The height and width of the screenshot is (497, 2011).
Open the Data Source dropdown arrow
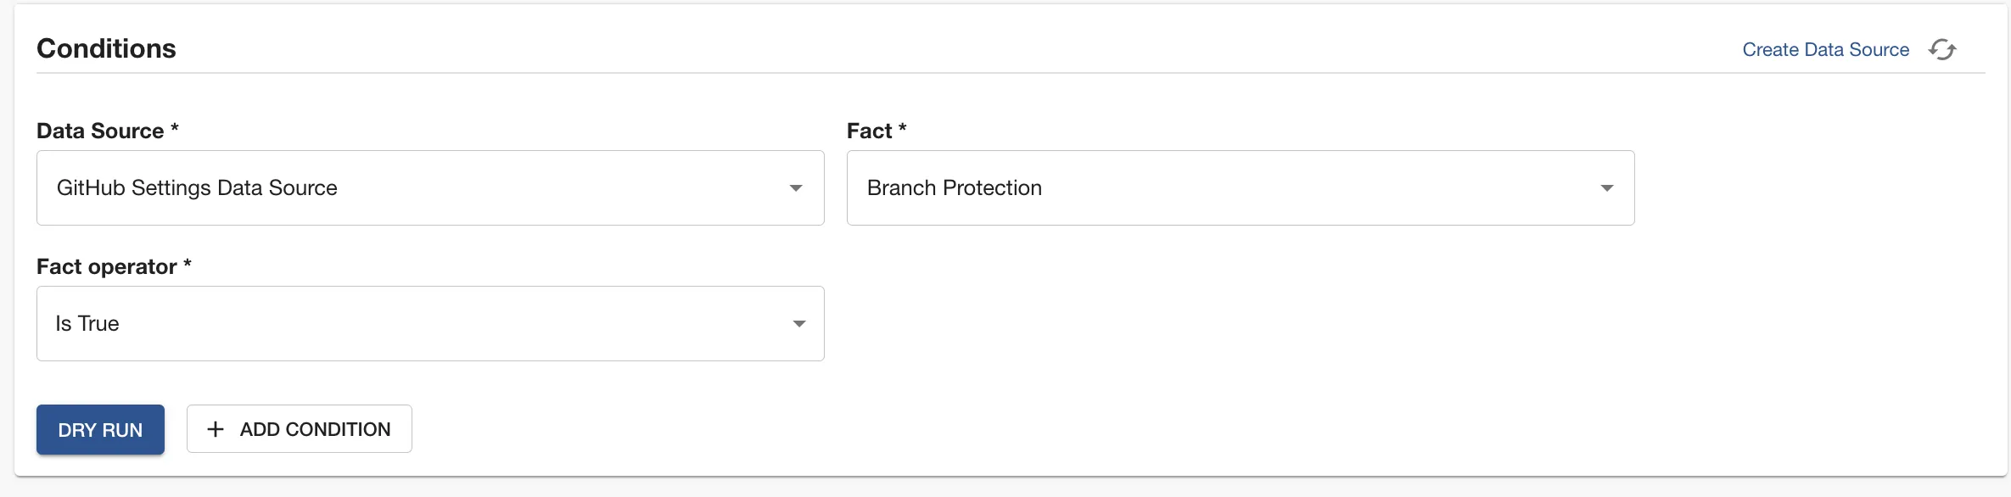point(796,187)
